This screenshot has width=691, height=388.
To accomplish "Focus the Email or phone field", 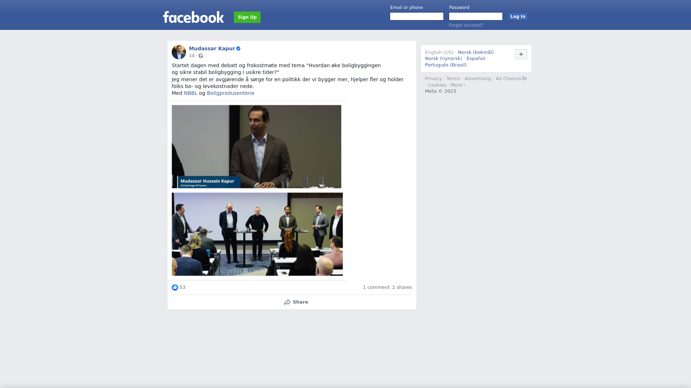I will [x=417, y=17].
